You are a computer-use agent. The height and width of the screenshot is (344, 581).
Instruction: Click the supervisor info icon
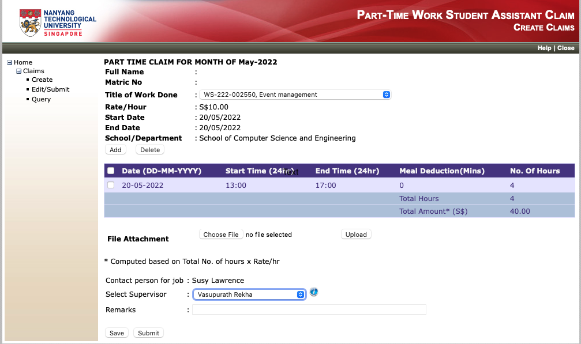pos(314,292)
